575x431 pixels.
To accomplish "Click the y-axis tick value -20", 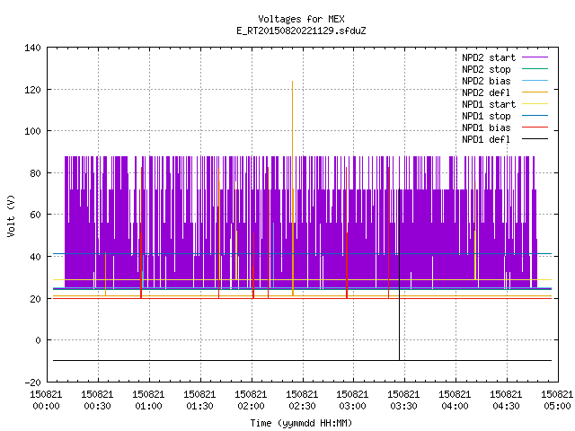I will click(32, 383).
